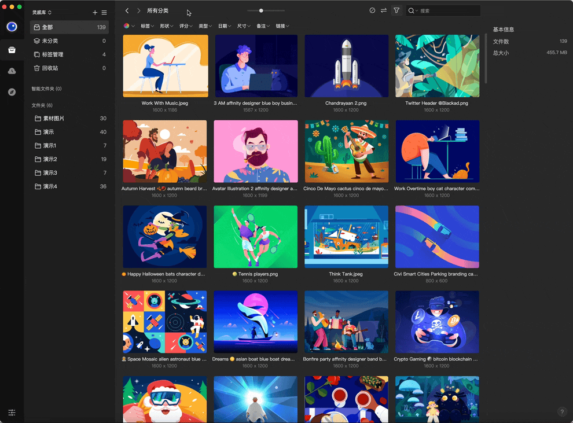Select the Autumn Harvest thumbnail
Viewport: 573px width, 423px height.
165,151
